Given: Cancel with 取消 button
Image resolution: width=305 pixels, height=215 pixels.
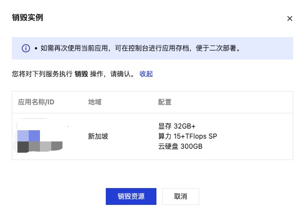Looking at the screenshot, I should point(181,196).
